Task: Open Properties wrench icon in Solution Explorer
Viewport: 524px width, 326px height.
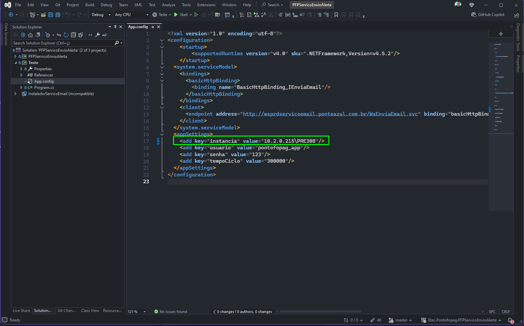Action: click(97, 35)
